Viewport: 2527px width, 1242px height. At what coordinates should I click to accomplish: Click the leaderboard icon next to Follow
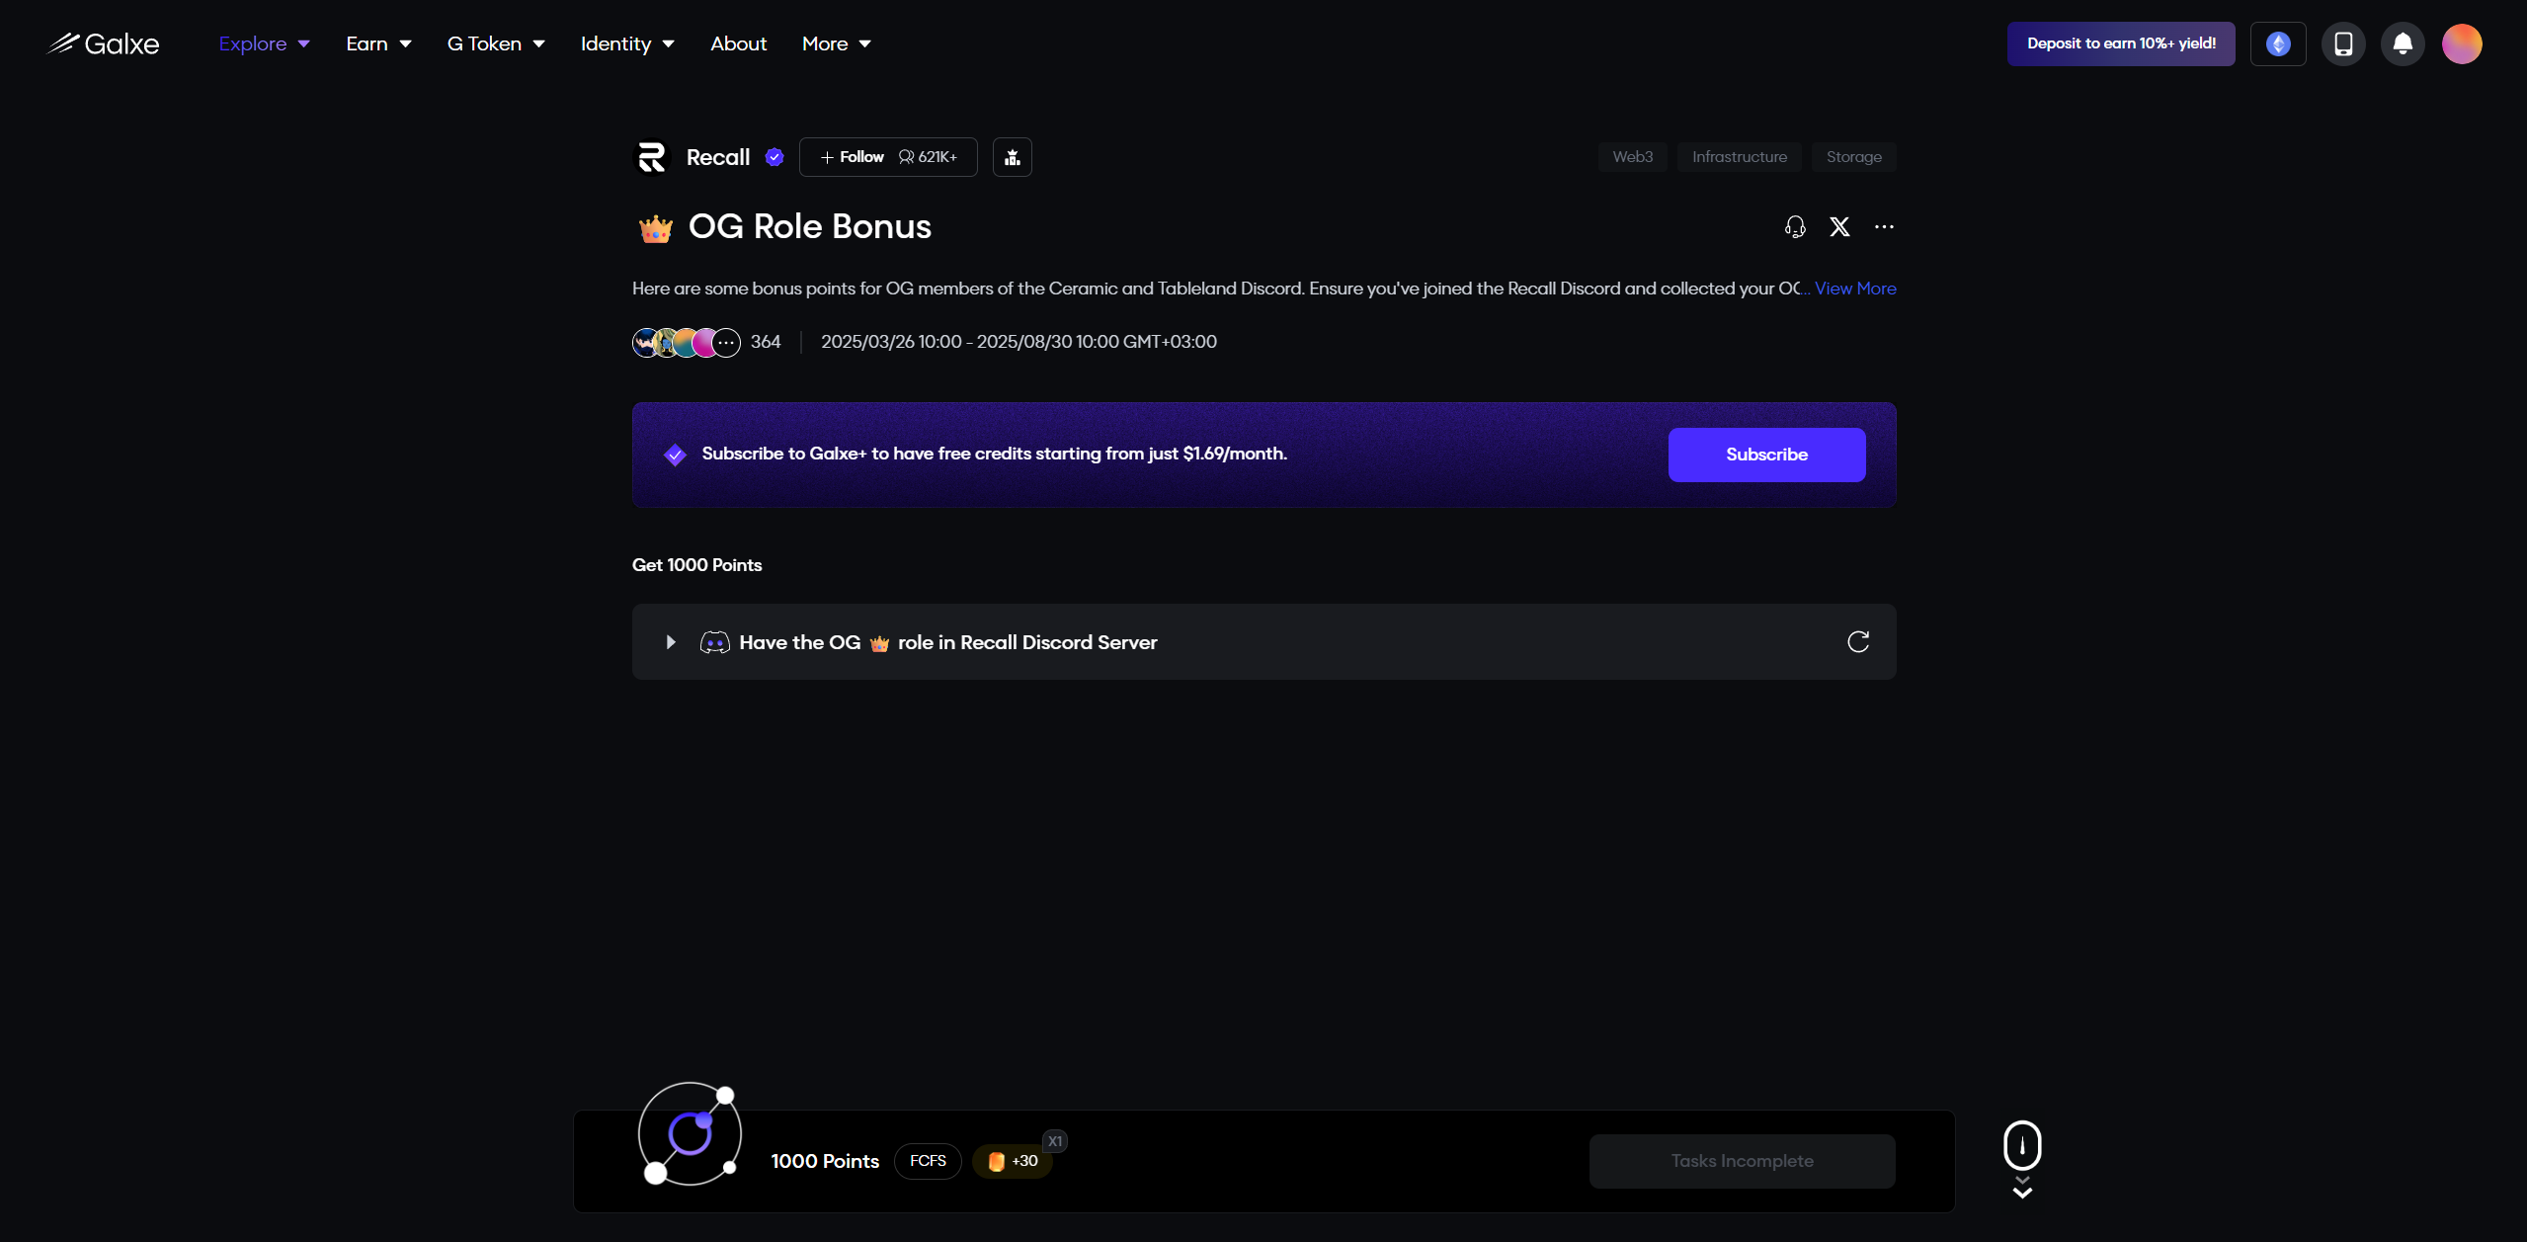tap(1013, 157)
